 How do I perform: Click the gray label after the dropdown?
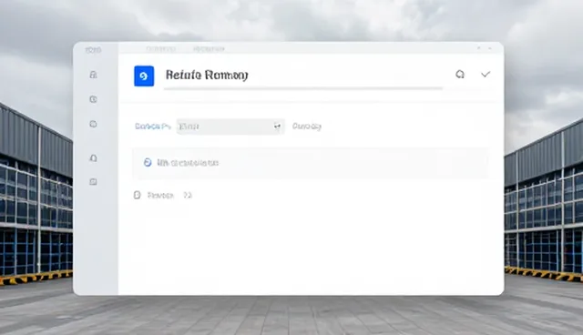pos(307,127)
